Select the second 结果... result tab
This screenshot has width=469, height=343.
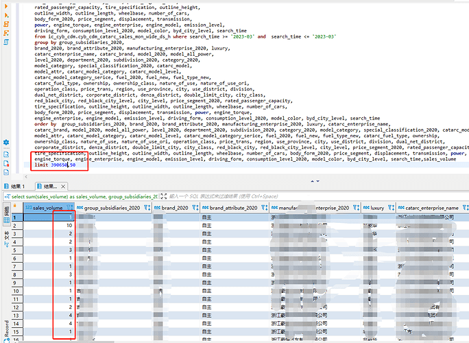(48, 187)
